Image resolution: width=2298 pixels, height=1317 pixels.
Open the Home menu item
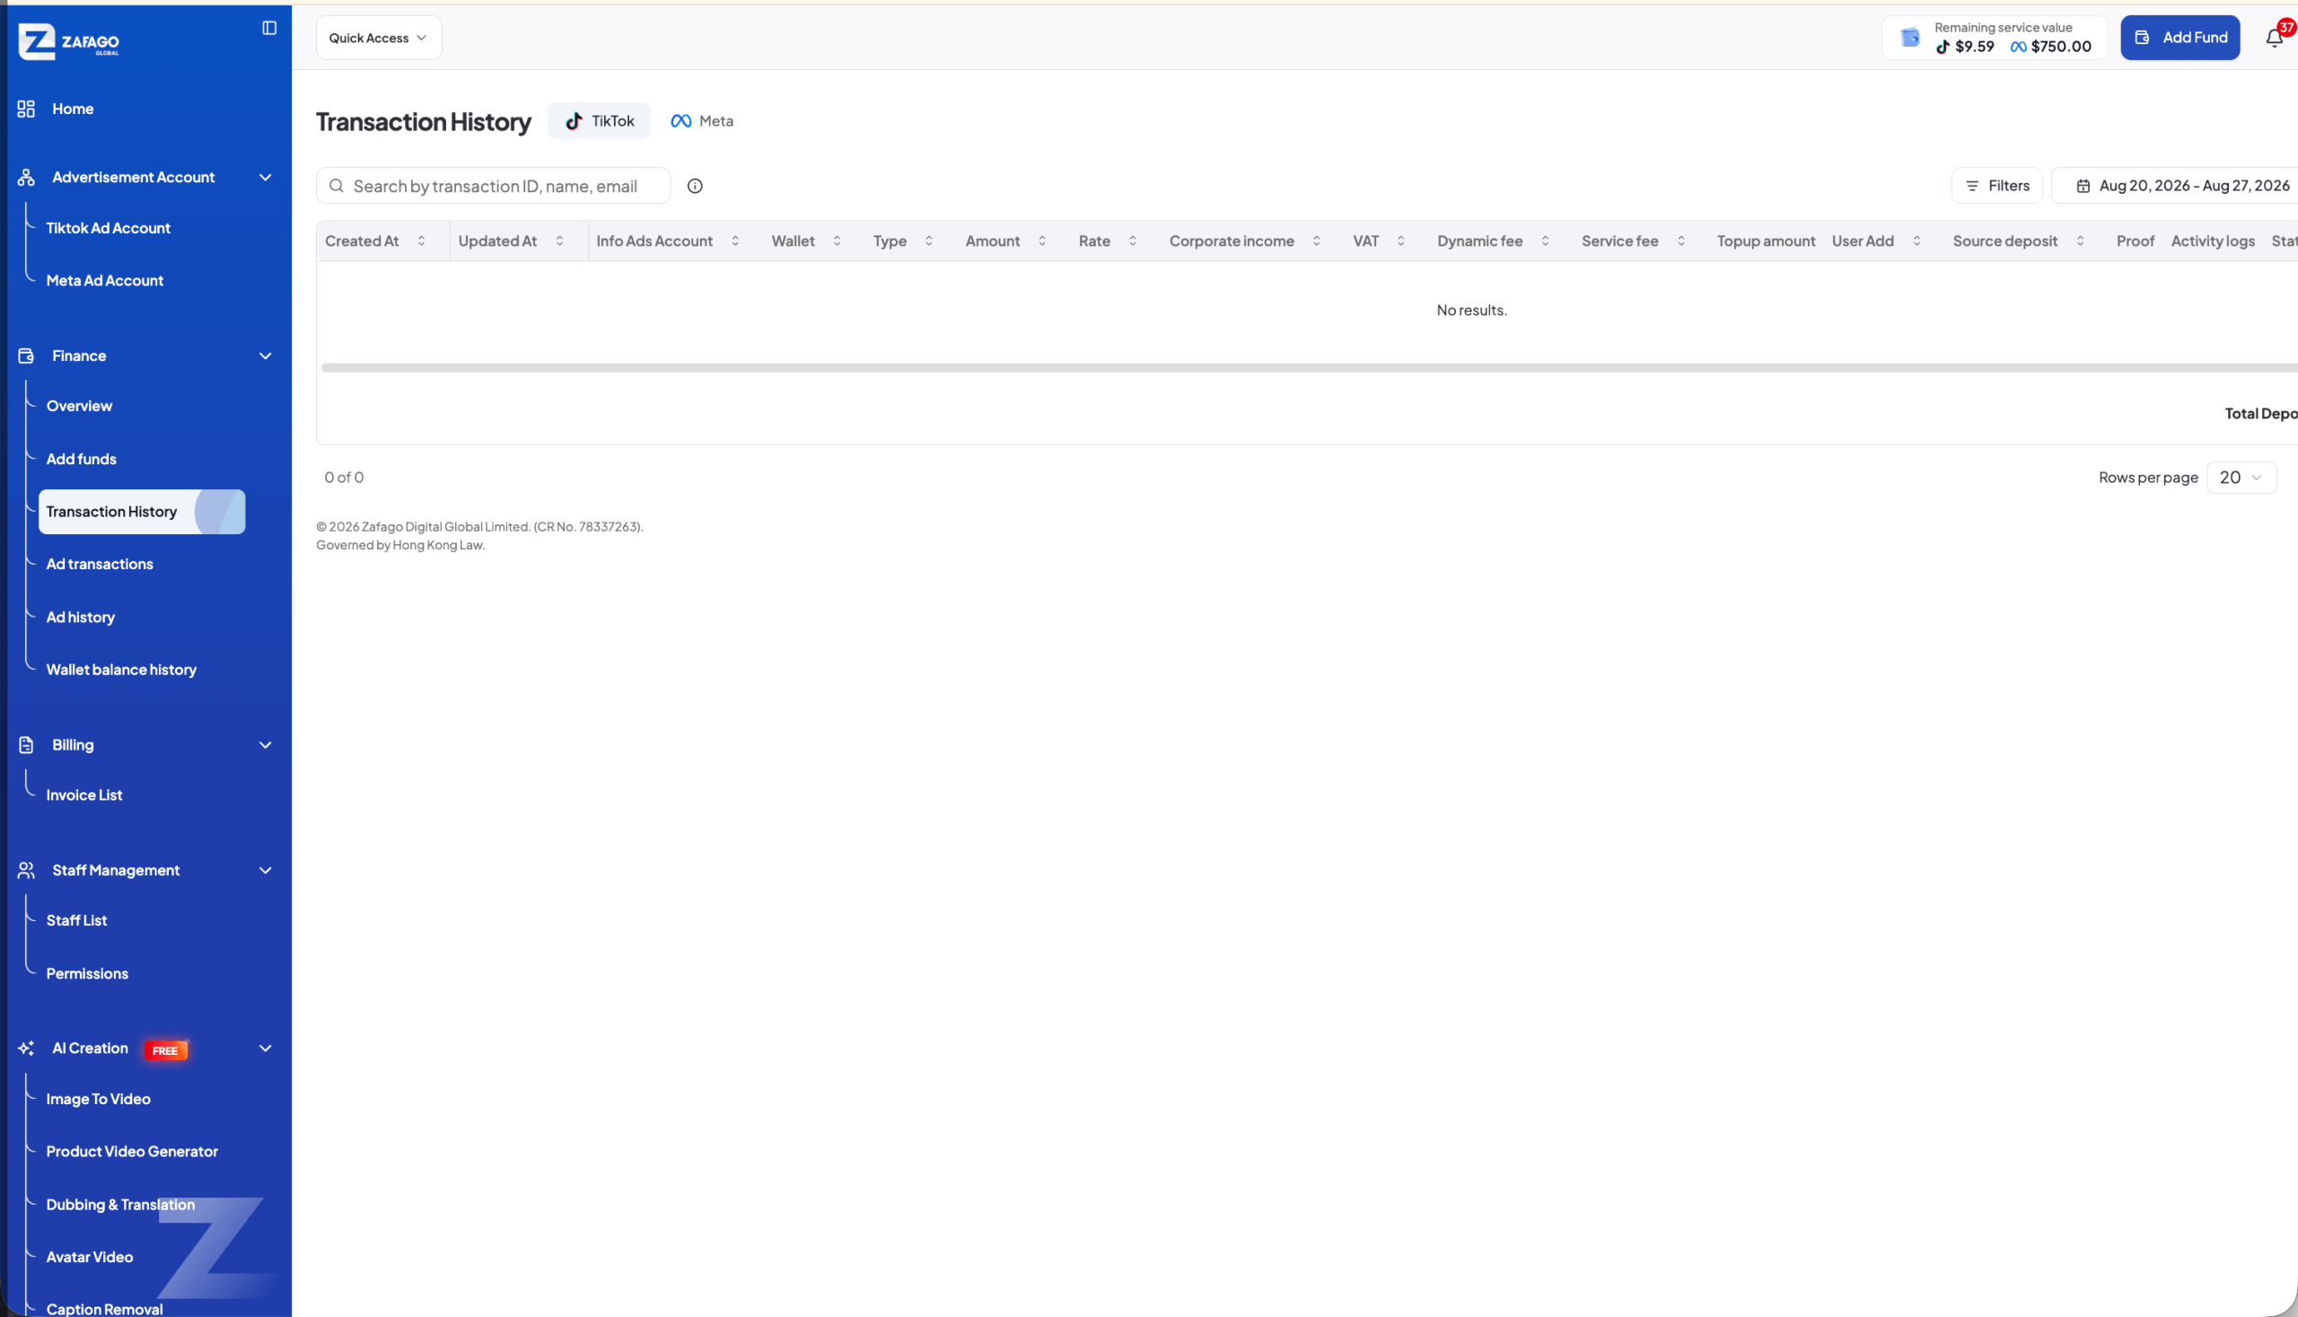point(73,109)
